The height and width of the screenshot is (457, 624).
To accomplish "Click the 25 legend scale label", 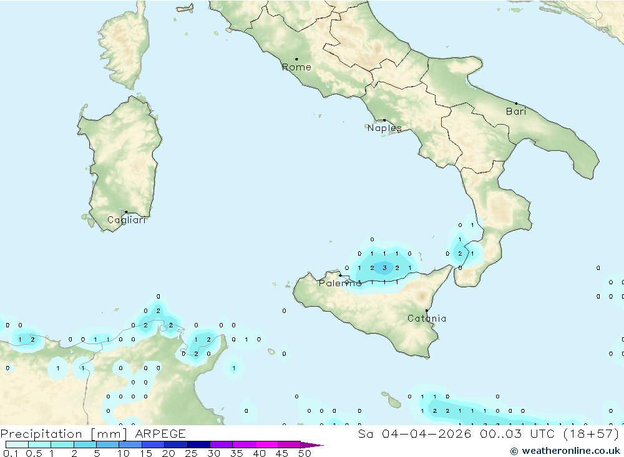I will pos(192,453).
